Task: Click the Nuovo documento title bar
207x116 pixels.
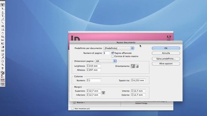Action: pos(126,42)
